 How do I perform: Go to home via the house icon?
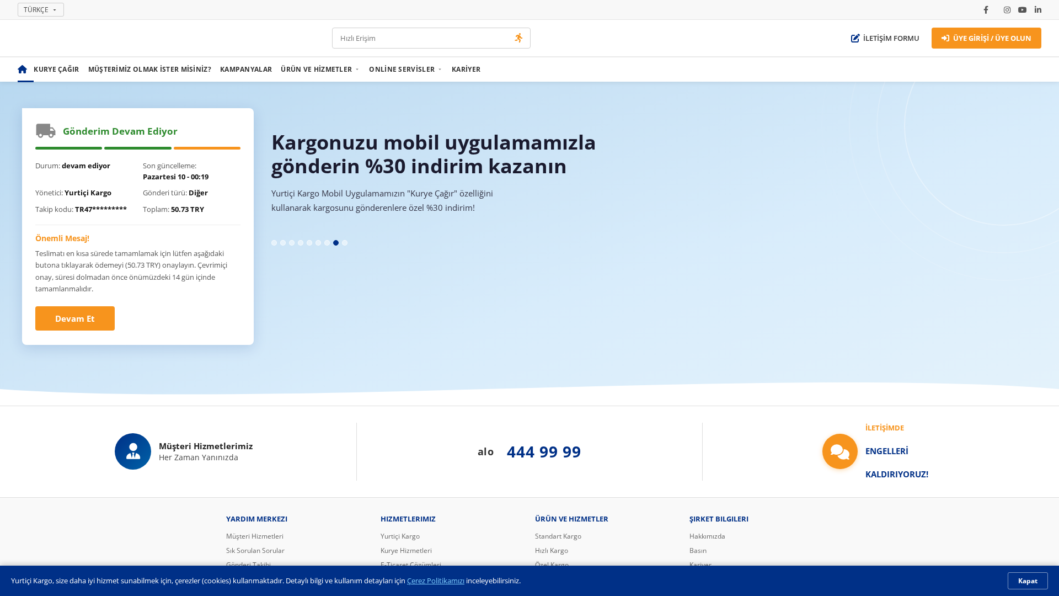pyautogui.click(x=23, y=70)
